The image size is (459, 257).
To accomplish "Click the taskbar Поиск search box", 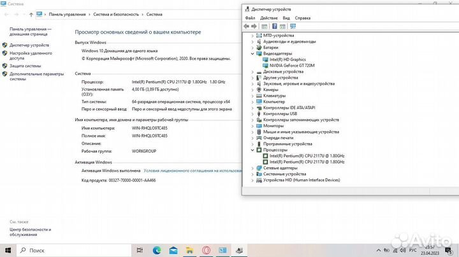I will (x=73, y=250).
